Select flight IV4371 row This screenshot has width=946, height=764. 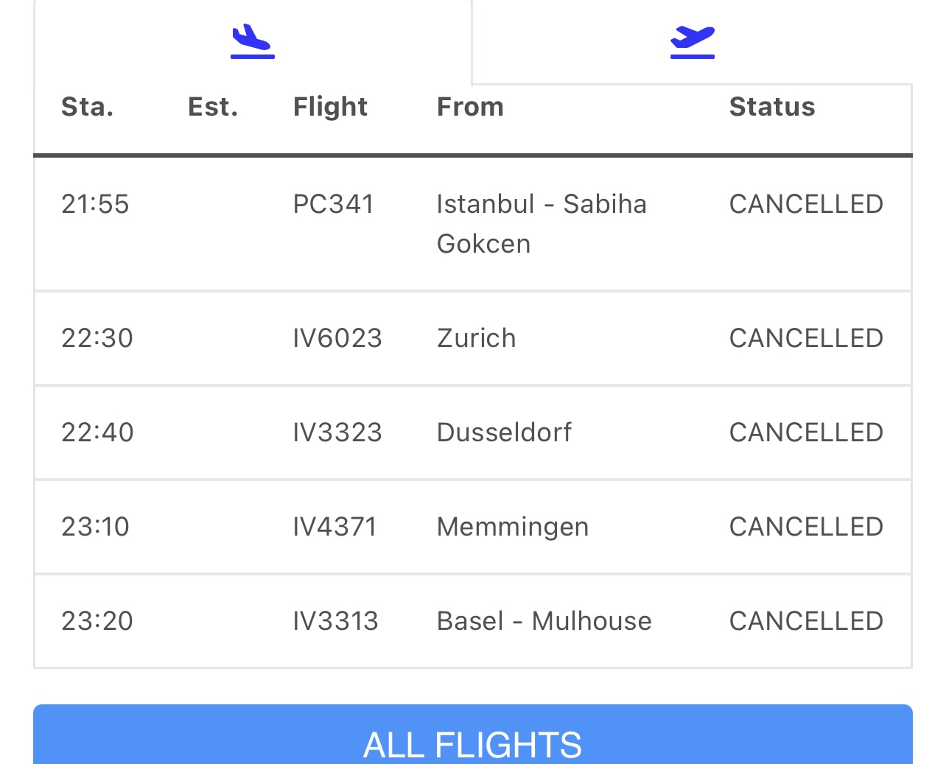473,527
